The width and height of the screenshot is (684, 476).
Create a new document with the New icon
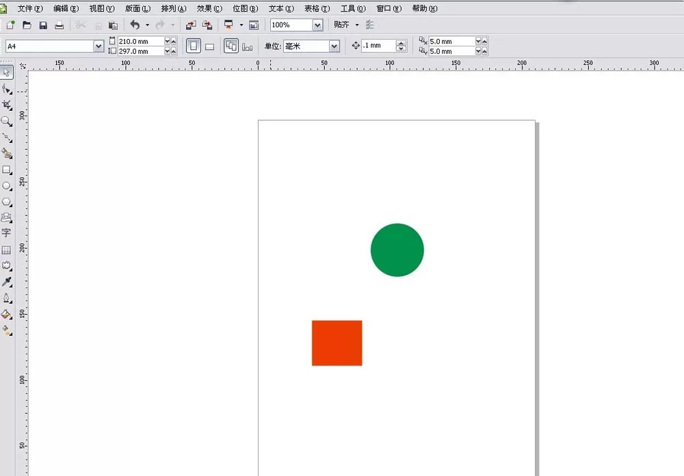coord(10,25)
